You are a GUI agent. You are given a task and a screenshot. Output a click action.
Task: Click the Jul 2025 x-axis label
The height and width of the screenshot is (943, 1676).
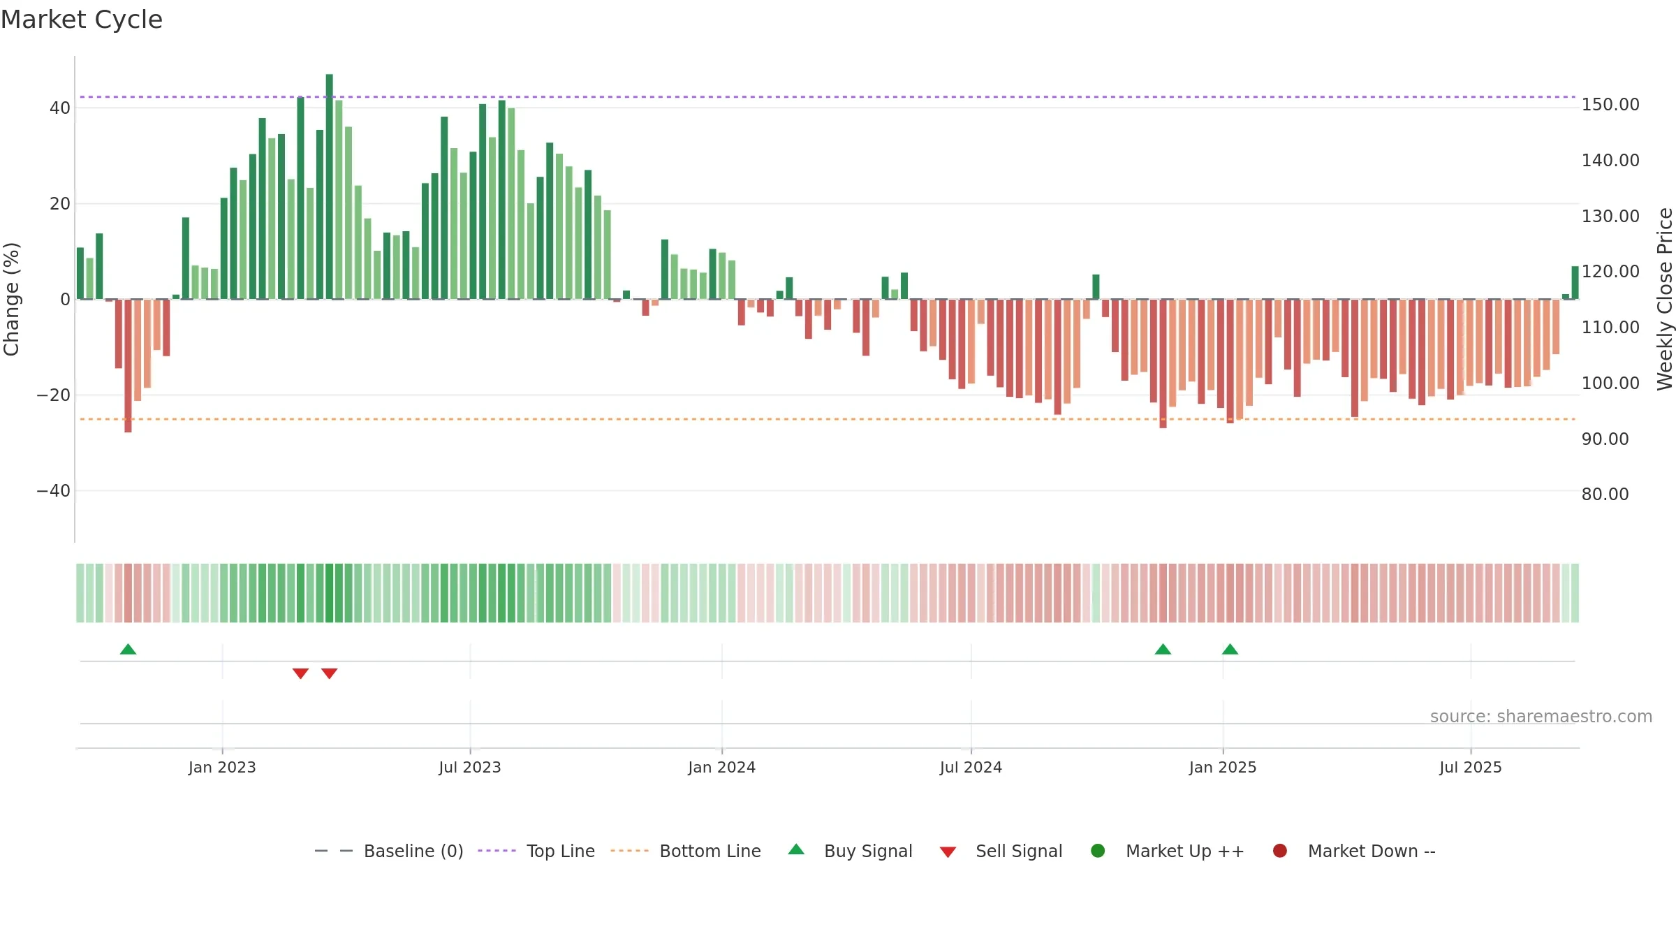[1471, 767]
